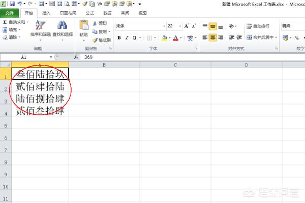
Task: Click the Copy (复制) icon
Action: [x=95, y=31]
